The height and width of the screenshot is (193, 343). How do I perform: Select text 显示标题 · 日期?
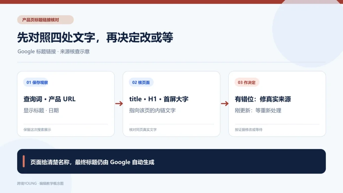[x=41, y=111]
